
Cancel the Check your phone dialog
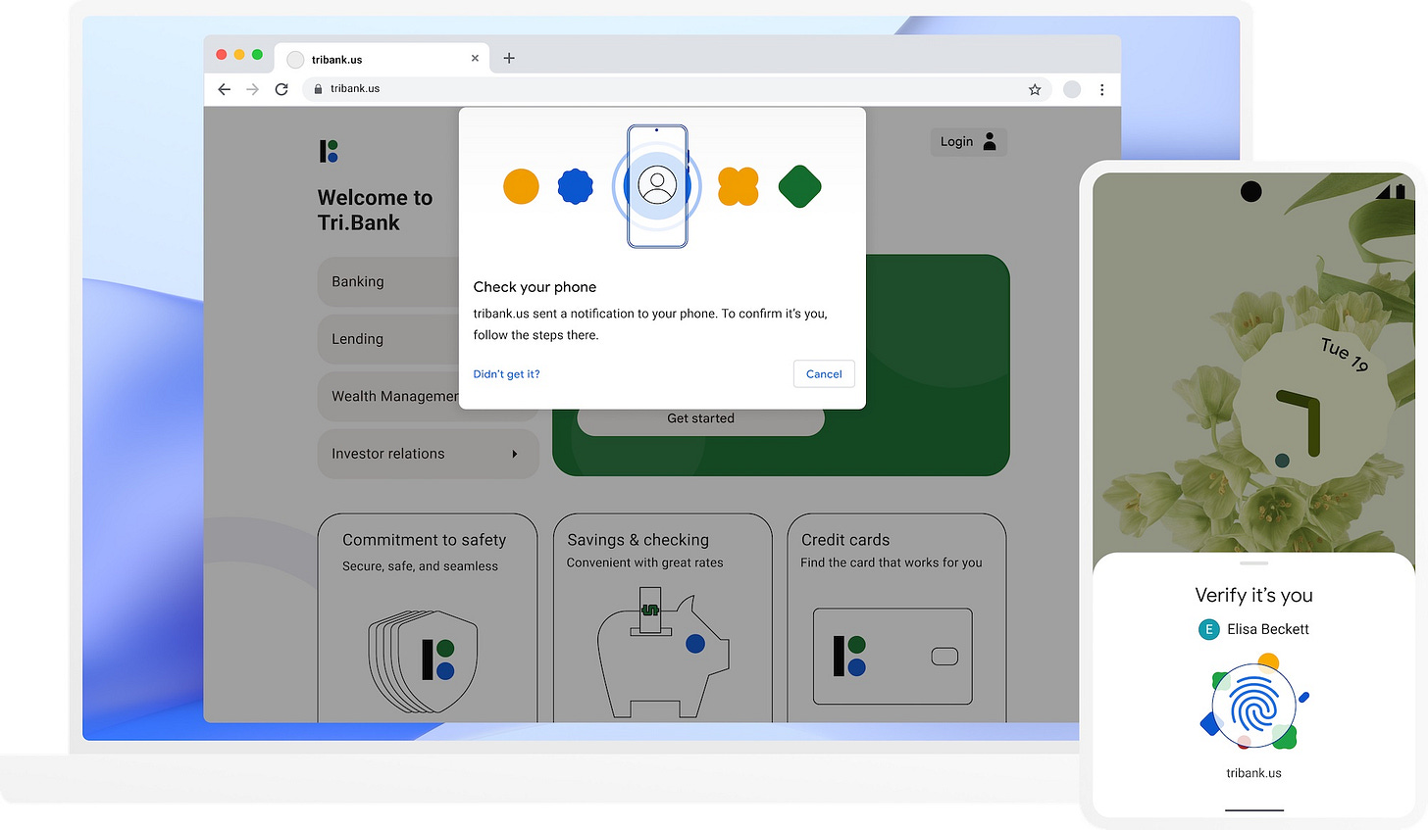(x=824, y=374)
